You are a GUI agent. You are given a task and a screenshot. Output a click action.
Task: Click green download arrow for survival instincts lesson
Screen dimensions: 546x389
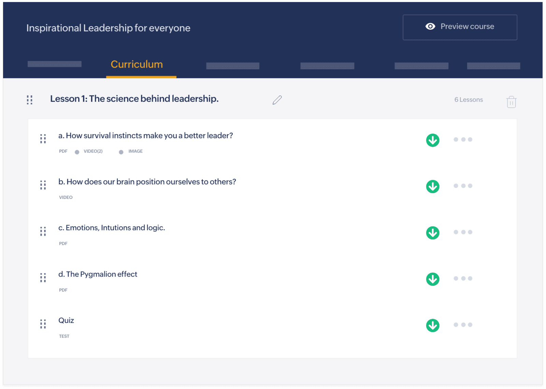432,140
